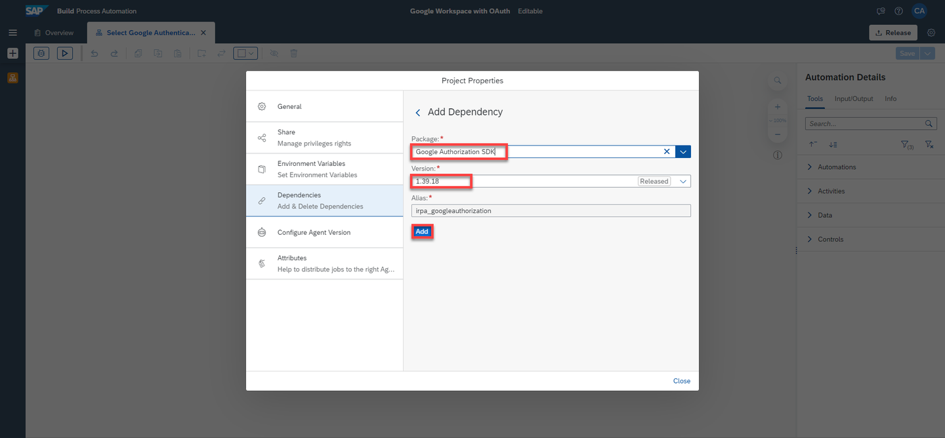The height and width of the screenshot is (438, 945).
Task: Open the Version dropdown arrow
Action: point(682,181)
